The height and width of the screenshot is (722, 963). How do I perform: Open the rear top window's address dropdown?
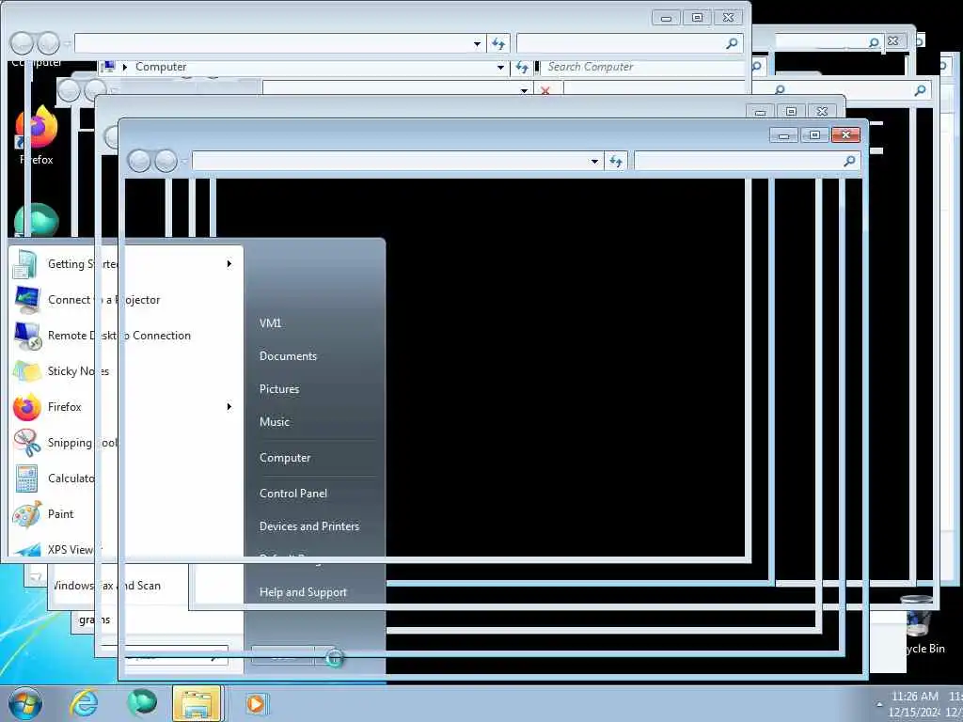click(x=477, y=43)
